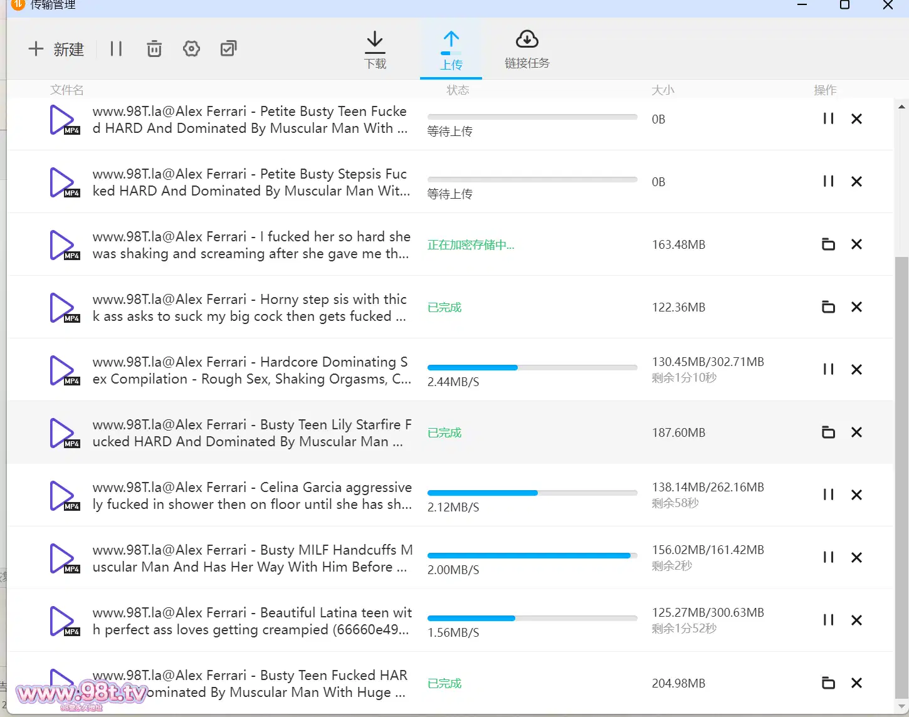Cancel the Busty MILF Handcuffs upload
Image resolution: width=909 pixels, height=717 pixels.
pyautogui.click(x=856, y=557)
